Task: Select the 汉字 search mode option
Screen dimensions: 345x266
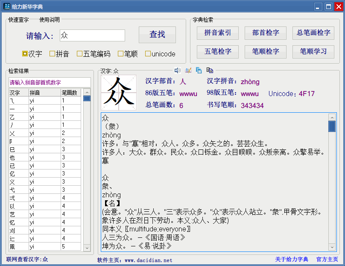Action: 25,54
